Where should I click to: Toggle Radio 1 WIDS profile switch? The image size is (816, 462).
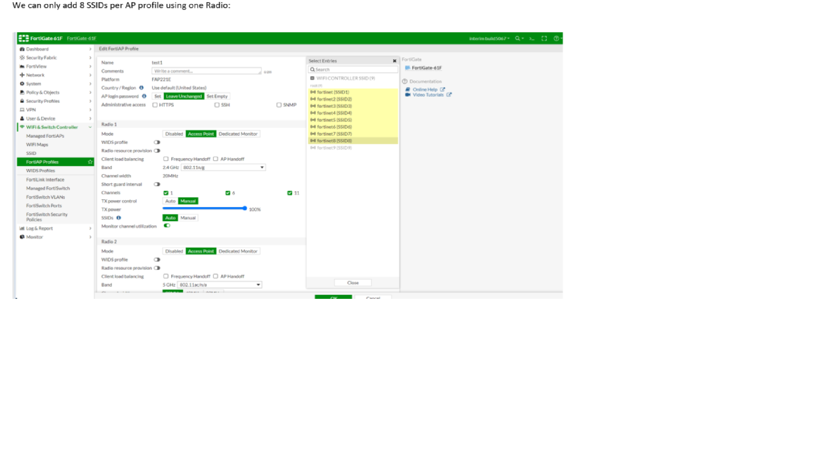[x=157, y=142]
